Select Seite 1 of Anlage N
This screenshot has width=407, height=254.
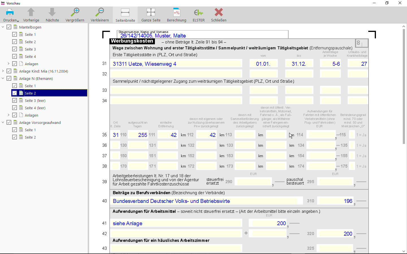coord(30,86)
